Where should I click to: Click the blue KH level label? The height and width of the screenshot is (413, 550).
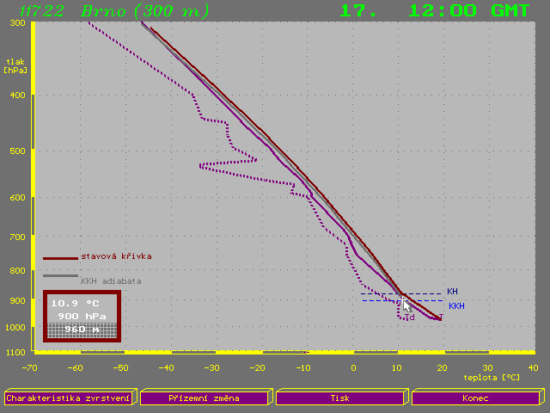(x=452, y=292)
